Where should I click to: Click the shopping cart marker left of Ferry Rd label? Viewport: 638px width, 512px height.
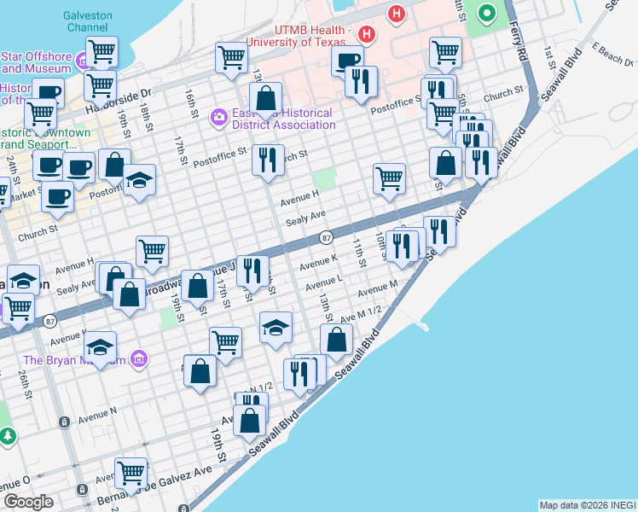445,53
